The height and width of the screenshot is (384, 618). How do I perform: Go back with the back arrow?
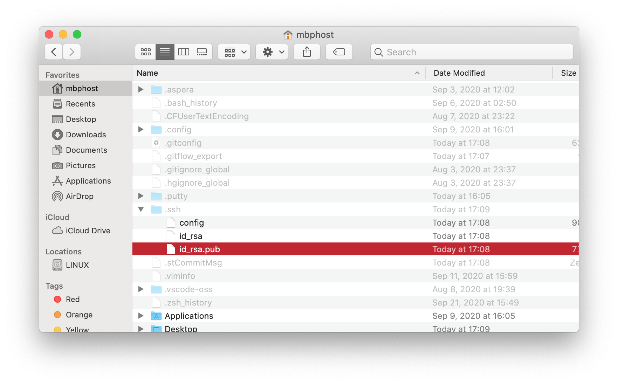point(54,52)
